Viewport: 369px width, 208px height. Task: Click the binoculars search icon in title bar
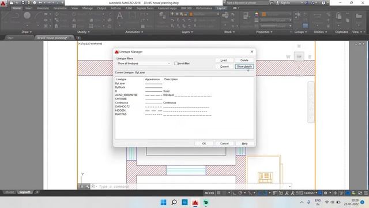coord(272,3)
